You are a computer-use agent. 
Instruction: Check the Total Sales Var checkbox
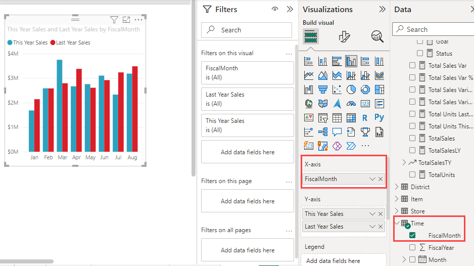[x=412, y=65]
